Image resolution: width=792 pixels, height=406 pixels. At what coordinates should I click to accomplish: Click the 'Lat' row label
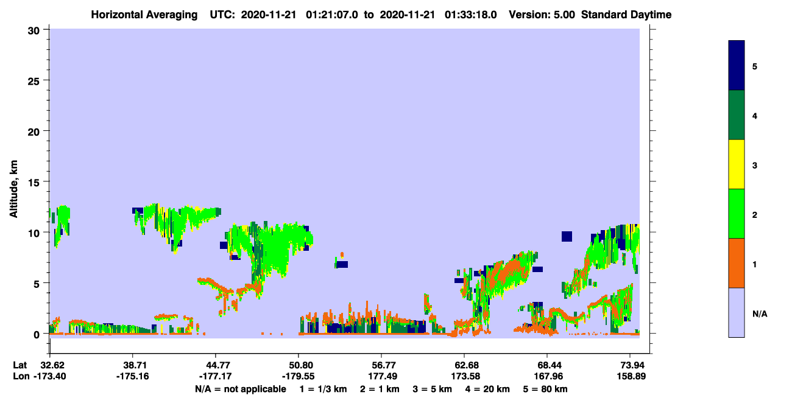tap(19, 365)
